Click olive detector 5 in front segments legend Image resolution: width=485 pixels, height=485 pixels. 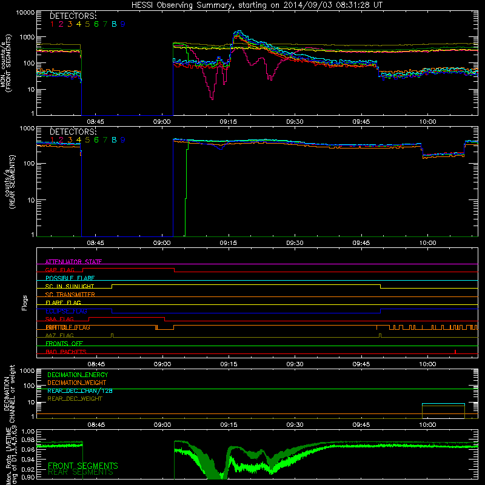click(87, 24)
